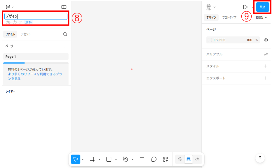
Task: Click the F5F5F5 page color swatch
Action: [210, 40]
